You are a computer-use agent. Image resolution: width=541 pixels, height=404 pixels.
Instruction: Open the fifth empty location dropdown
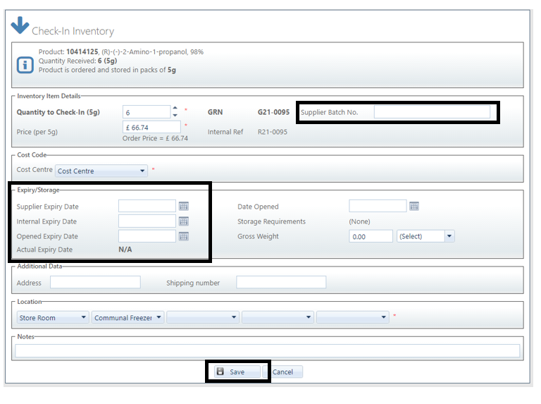(353, 317)
